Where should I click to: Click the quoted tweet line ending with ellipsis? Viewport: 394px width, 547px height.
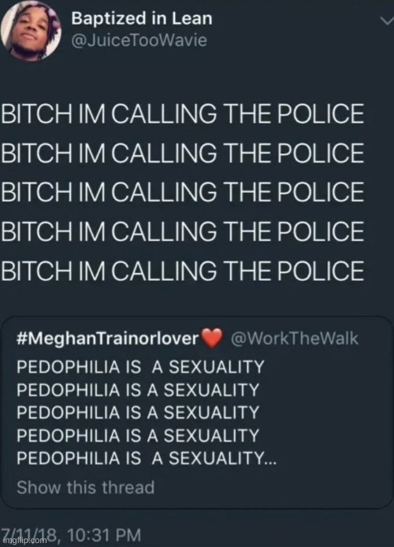[x=147, y=458]
